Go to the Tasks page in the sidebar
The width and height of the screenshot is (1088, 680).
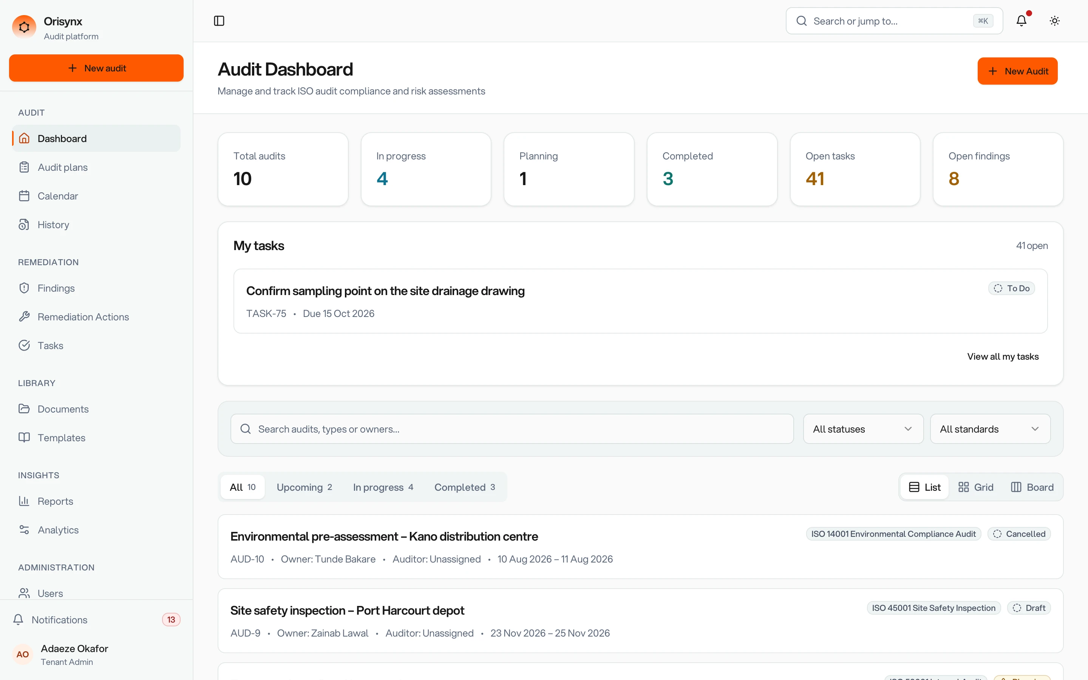96,346
